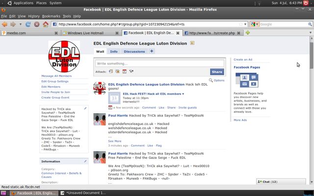Expand the address bar history dropdown arrow
This screenshot has width=314, height=196.
click(x=245, y=24)
